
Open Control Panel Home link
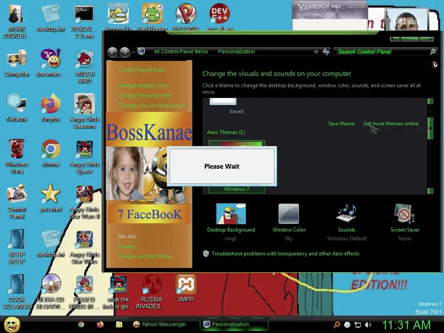pos(142,70)
